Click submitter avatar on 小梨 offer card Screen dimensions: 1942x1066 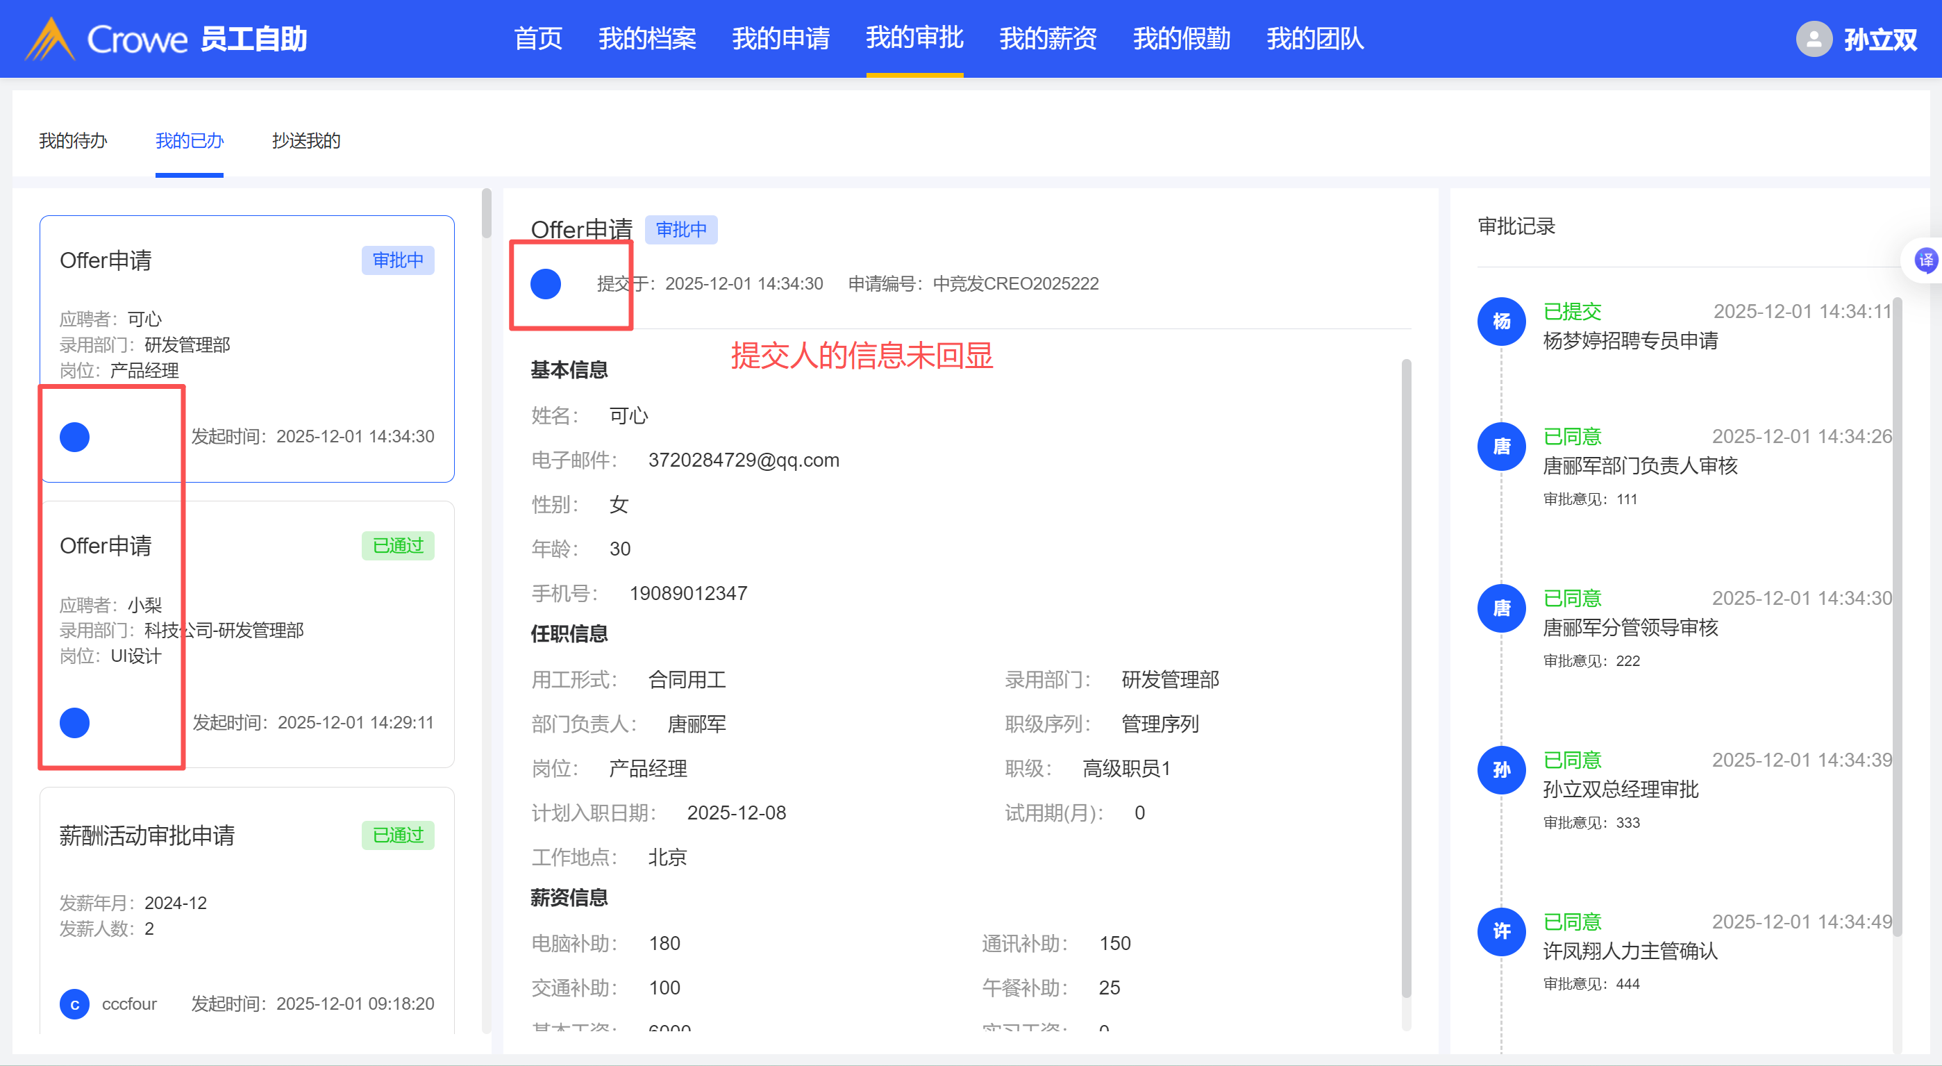click(74, 723)
